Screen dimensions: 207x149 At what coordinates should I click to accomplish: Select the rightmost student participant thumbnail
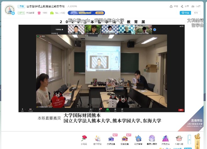tap(144, 30)
